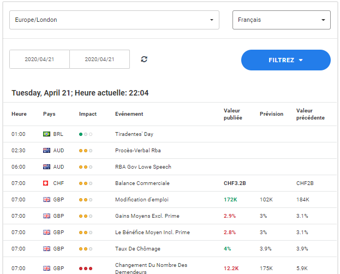340x274 pixels.
Task: Sort by the Heure column header
Action: pyautogui.click(x=19, y=114)
